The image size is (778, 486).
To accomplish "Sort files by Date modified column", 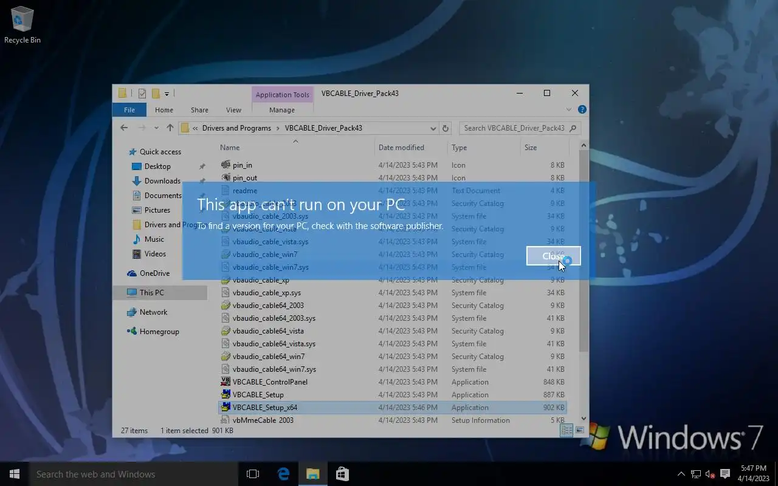I will [x=411, y=148].
